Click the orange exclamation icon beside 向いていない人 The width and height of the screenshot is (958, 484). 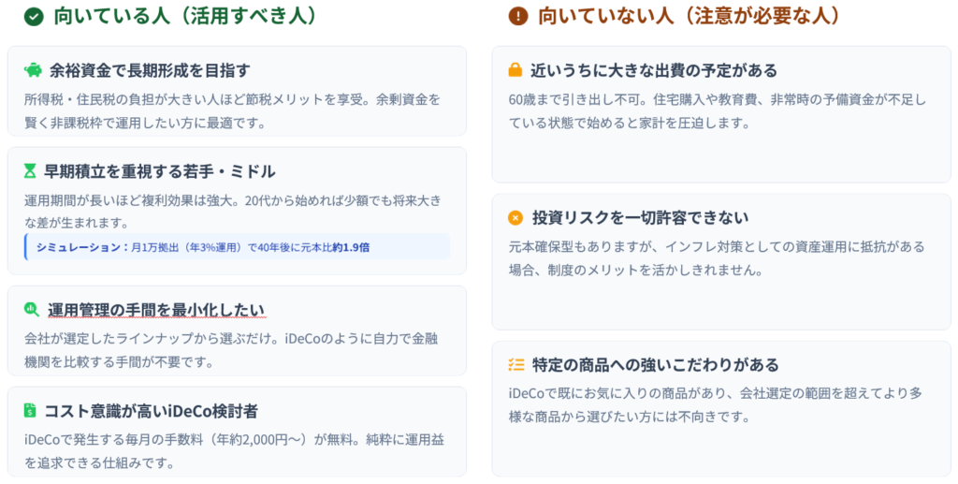(x=517, y=17)
